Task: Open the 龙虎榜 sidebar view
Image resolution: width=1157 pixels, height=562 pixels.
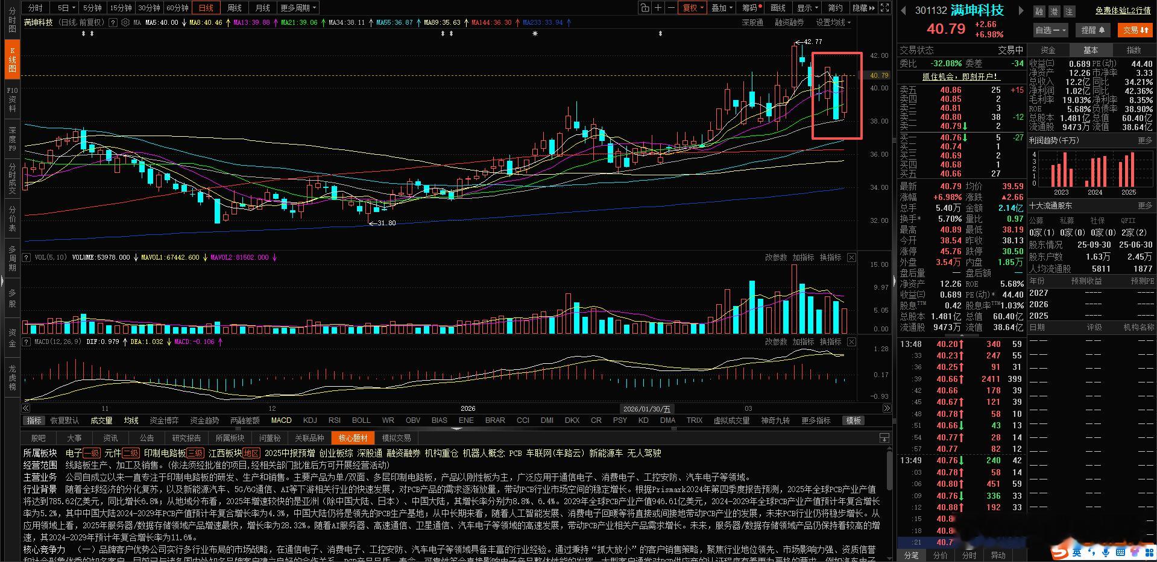Action: 12,378
